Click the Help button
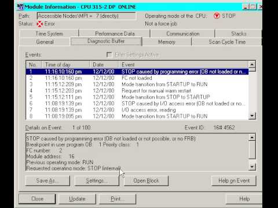 pos(244,199)
